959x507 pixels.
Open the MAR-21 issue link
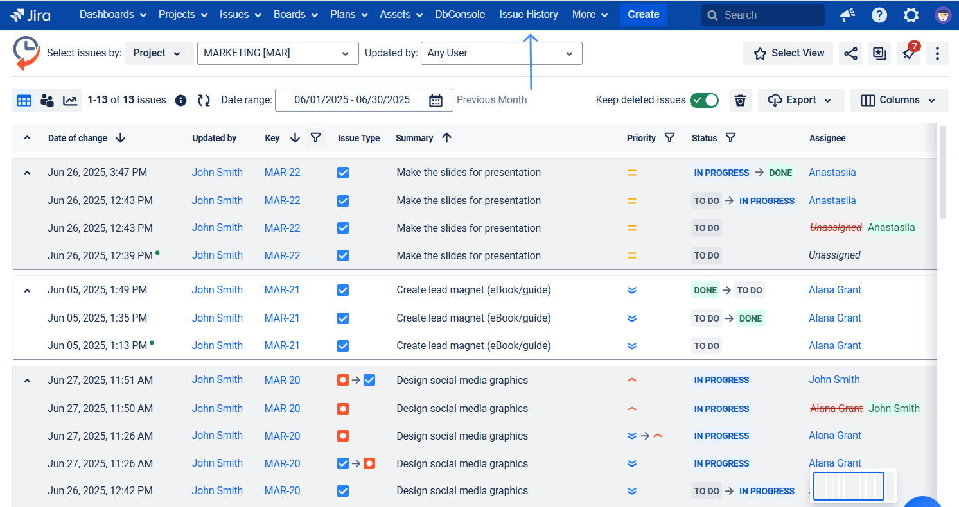point(282,289)
